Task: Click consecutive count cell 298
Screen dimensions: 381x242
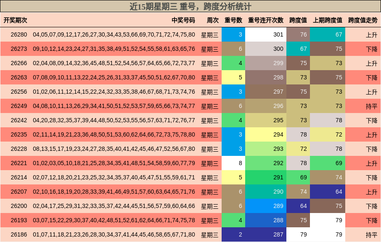Action: pos(266,77)
